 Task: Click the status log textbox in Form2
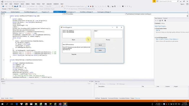[77, 48]
